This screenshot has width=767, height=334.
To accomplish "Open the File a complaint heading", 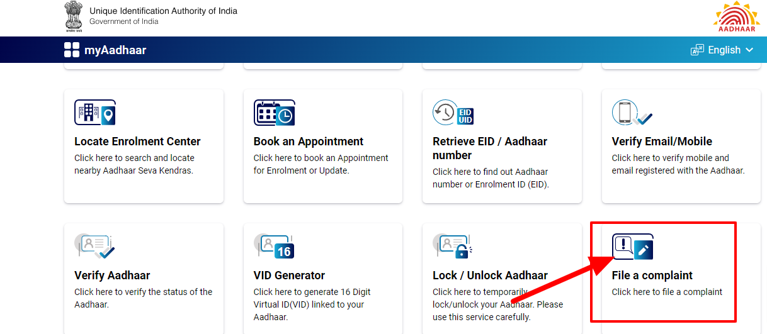I will 652,276.
